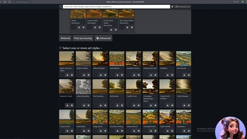Click the circle icon on Caspar David Friedrich card
Screen dimensions: 247x139
(x=172, y=105)
